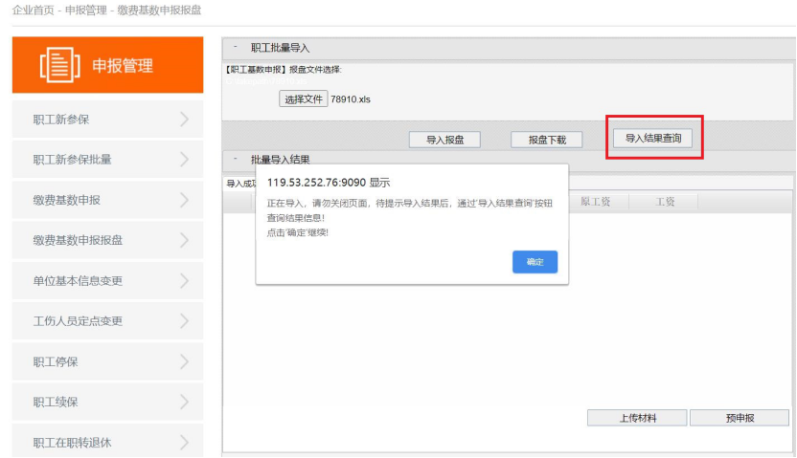The image size is (797, 458).
Task: Click the chevron icon on 职工续保 row
Action: (x=184, y=402)
